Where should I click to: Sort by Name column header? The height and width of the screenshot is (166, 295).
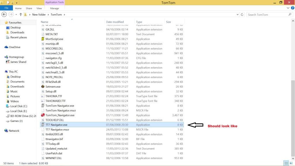45,22
